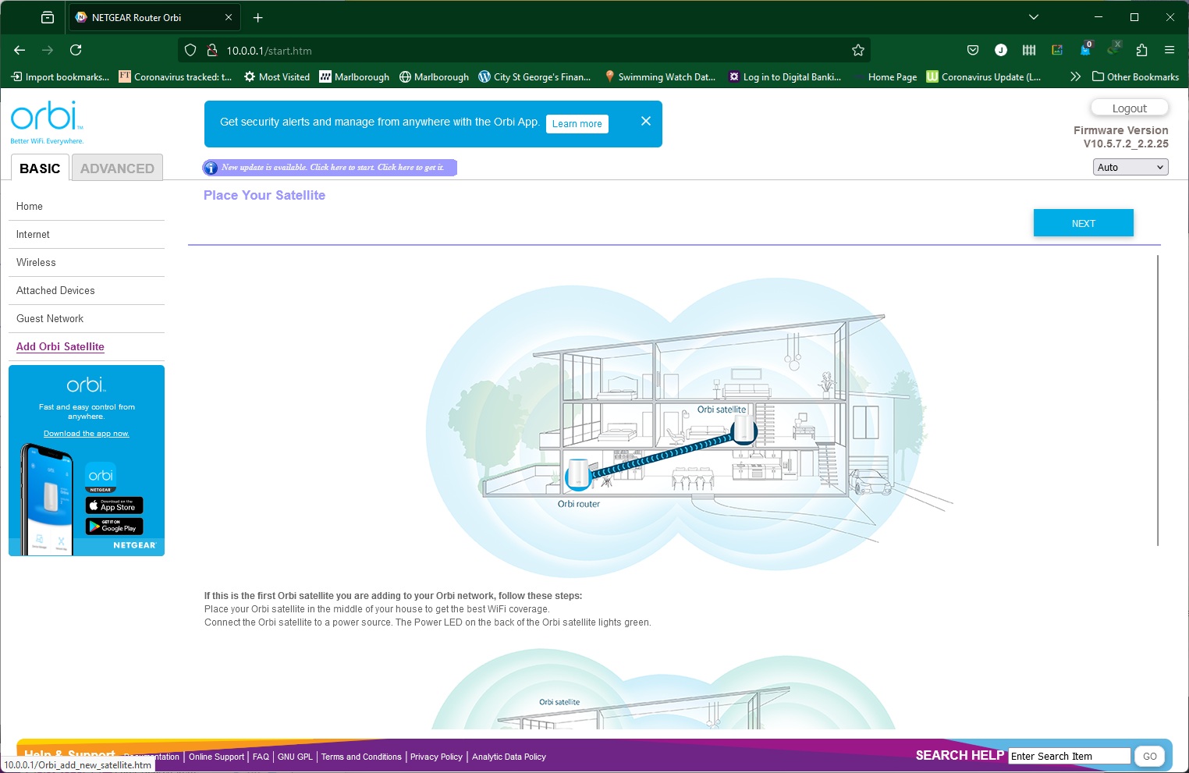Close the NETGEAR Router Orbi tab
1189x773 pixels.
coord(229,17)
